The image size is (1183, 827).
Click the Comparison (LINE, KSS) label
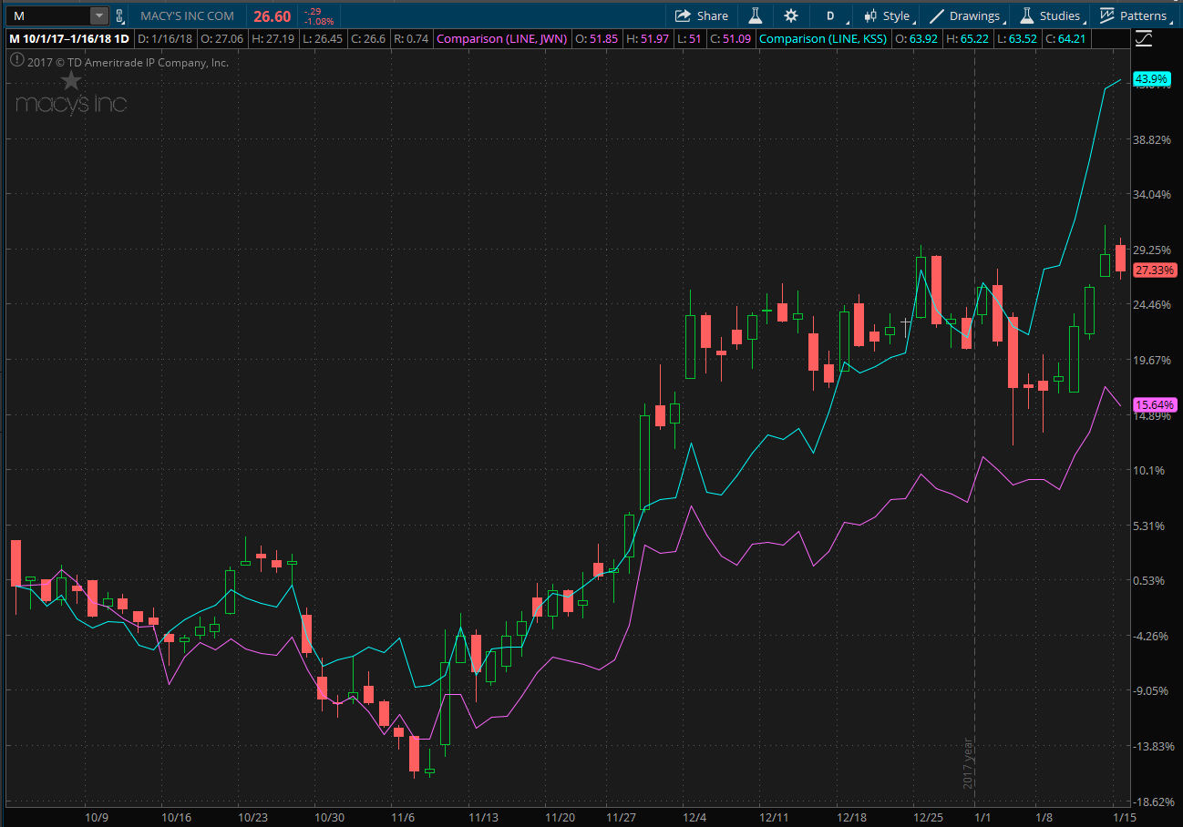point(822,38)
